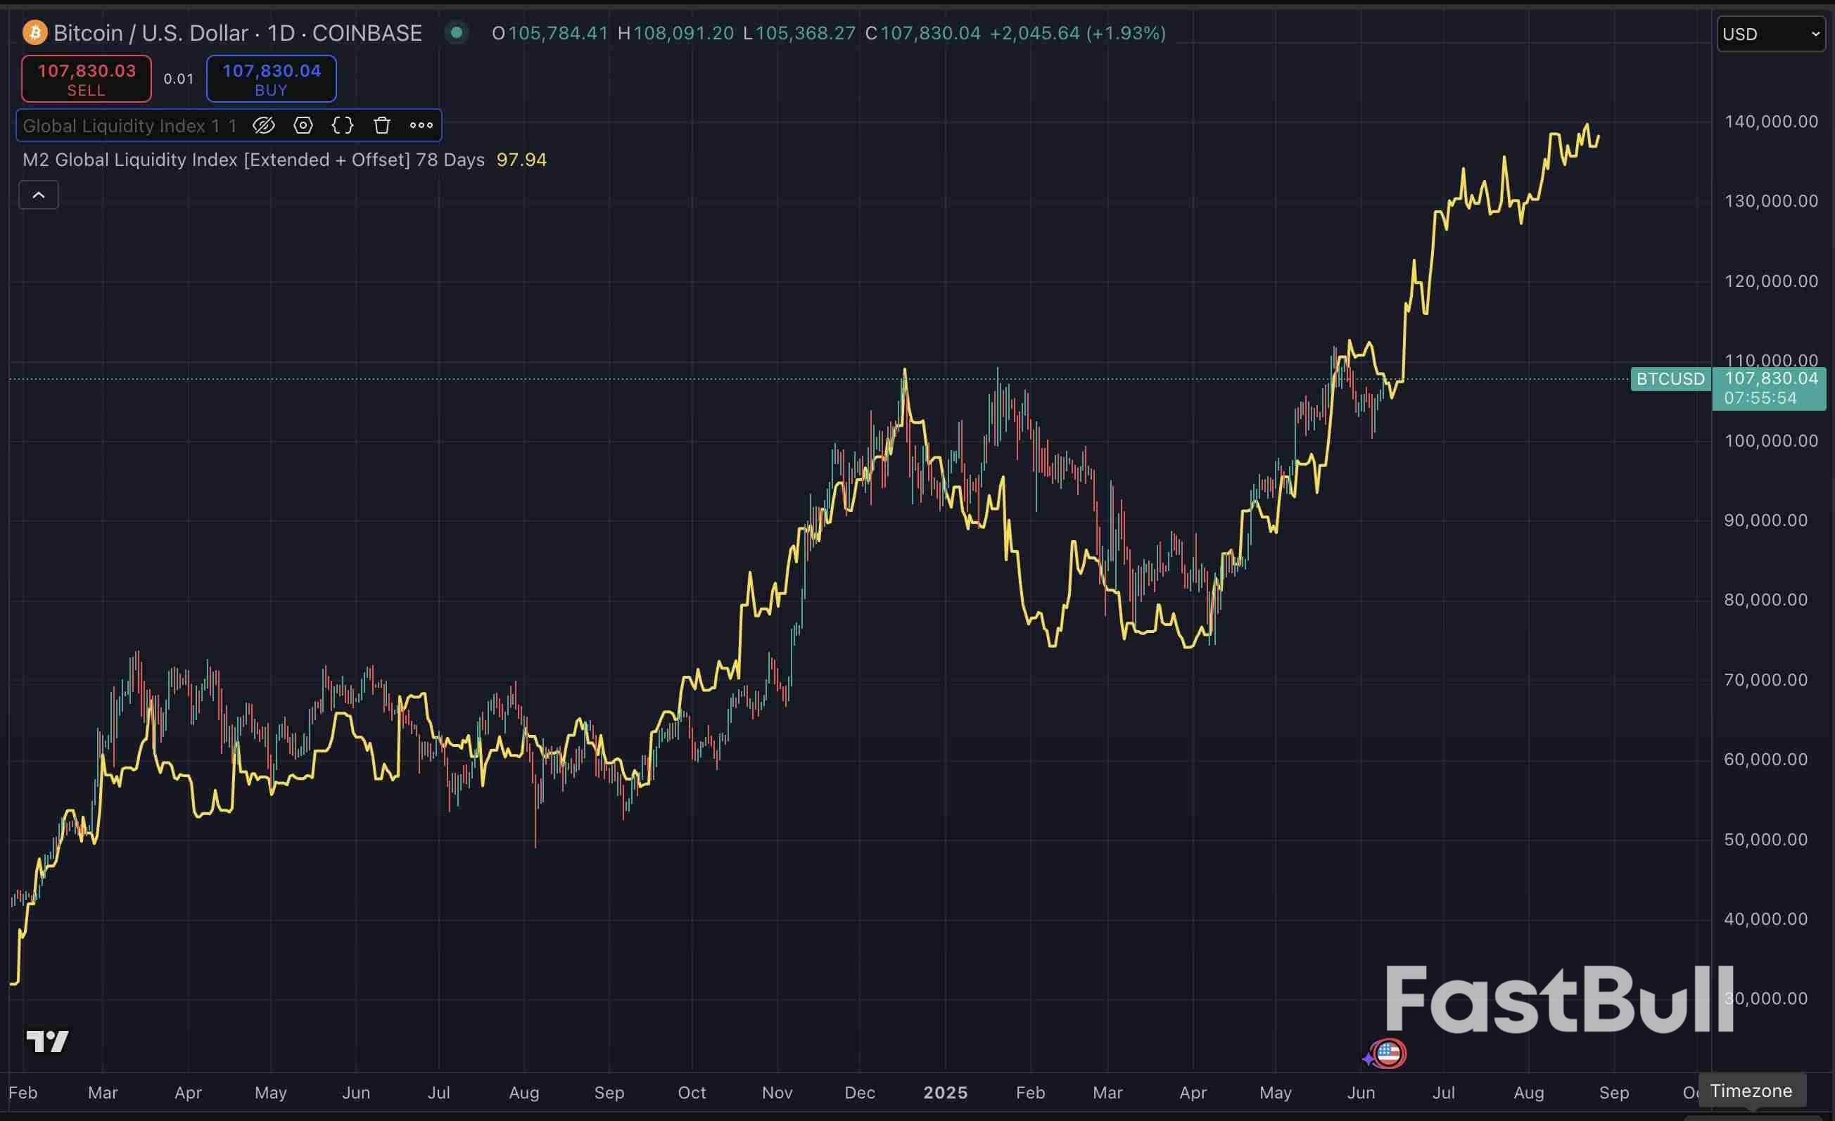Image resolution: width=1835 pixels, height=1121 pixels.
Task: Click the BUY 107,830.04 button
Action: (271, 79)
